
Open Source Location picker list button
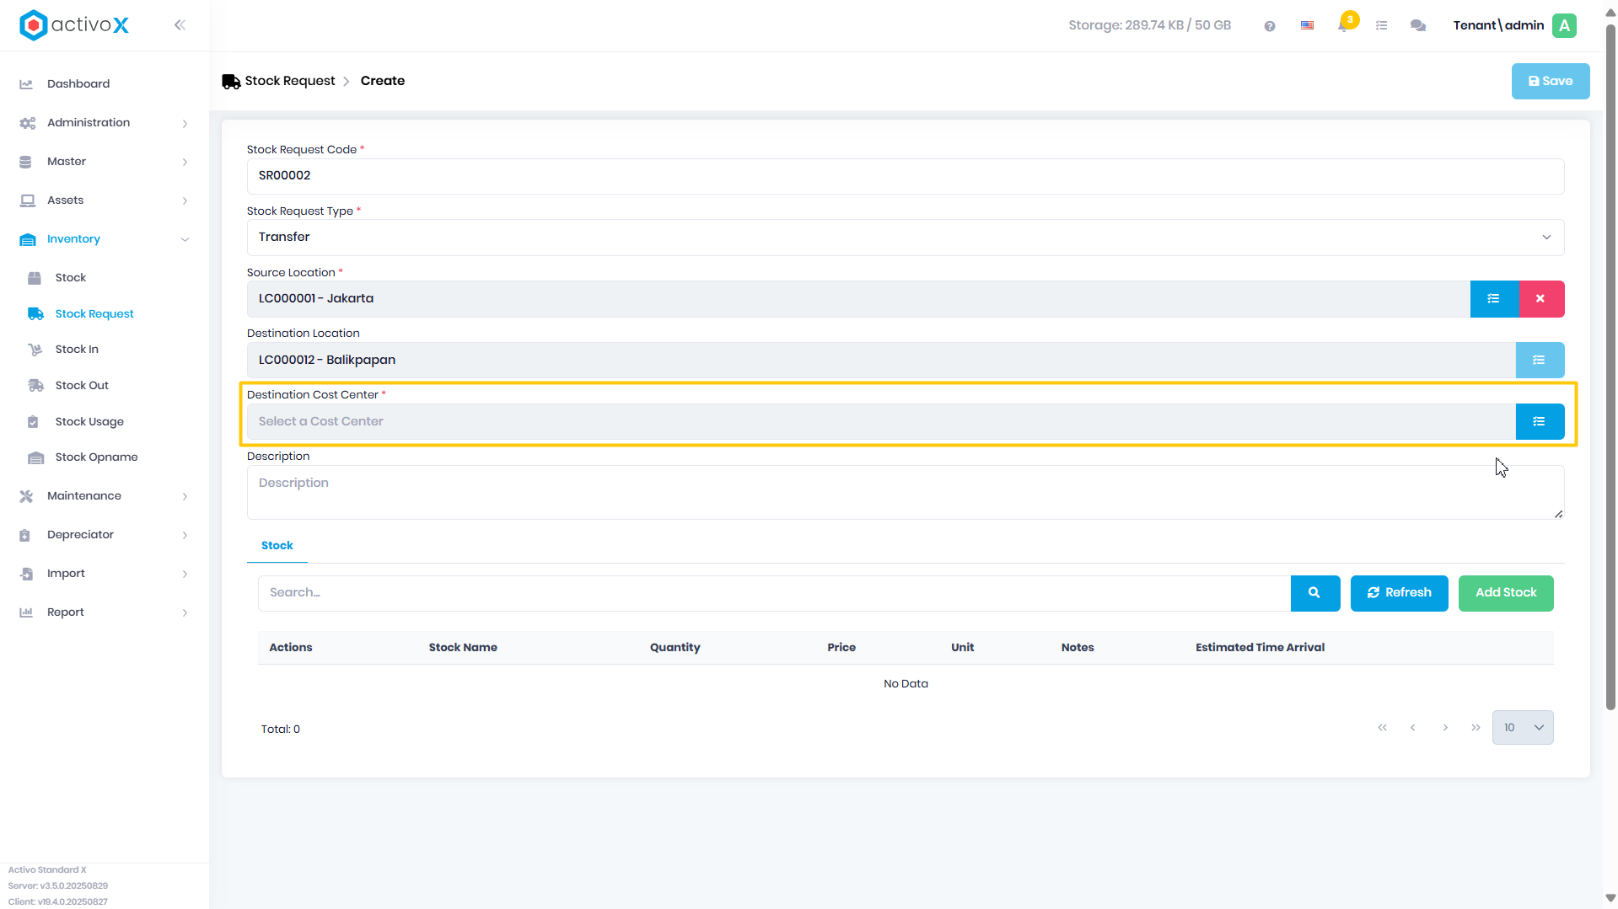pyautogui.click(x=1493, y=299)
